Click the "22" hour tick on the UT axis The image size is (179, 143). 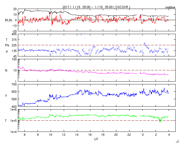click(x=129, y=135)
